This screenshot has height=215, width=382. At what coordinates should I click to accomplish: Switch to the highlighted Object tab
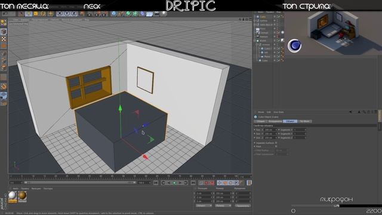pos(290,121)
